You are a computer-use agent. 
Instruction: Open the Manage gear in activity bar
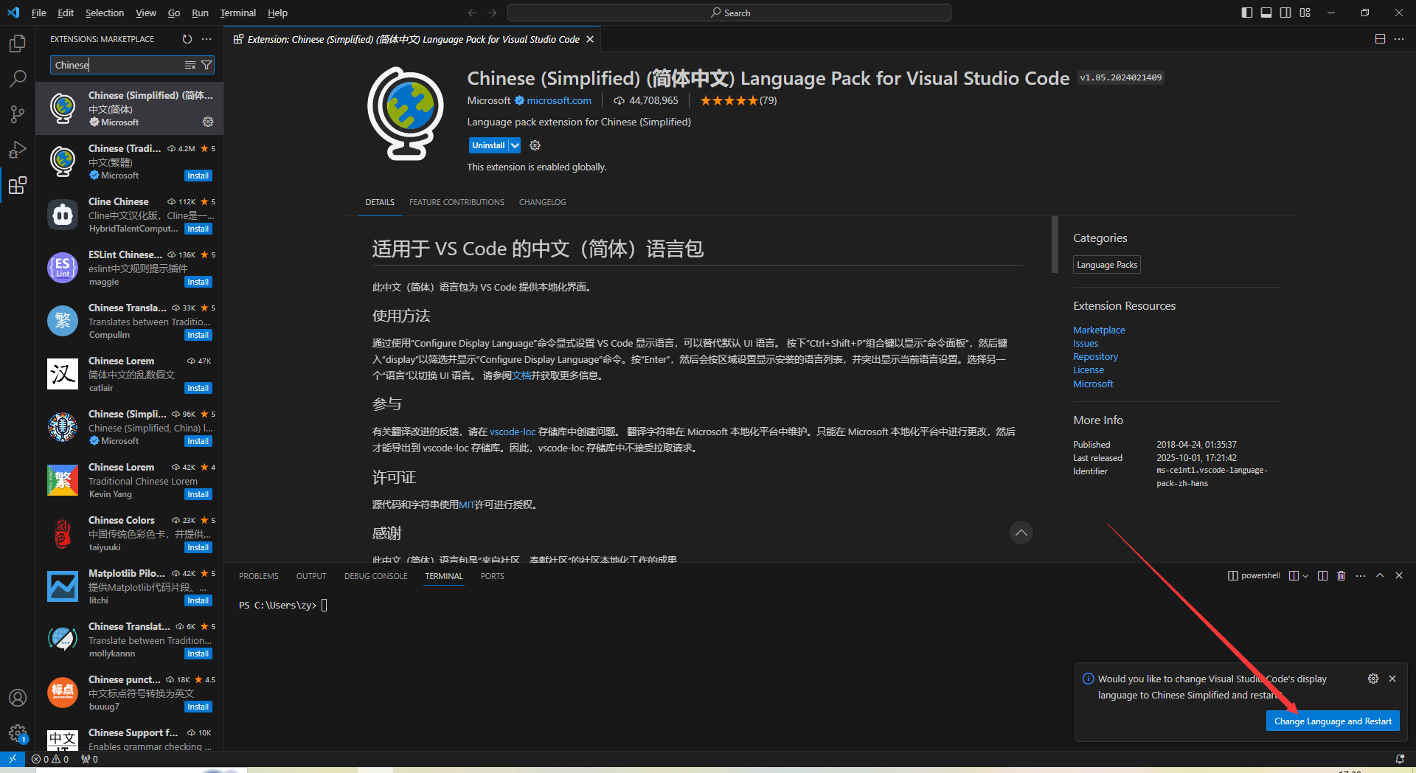18,733
